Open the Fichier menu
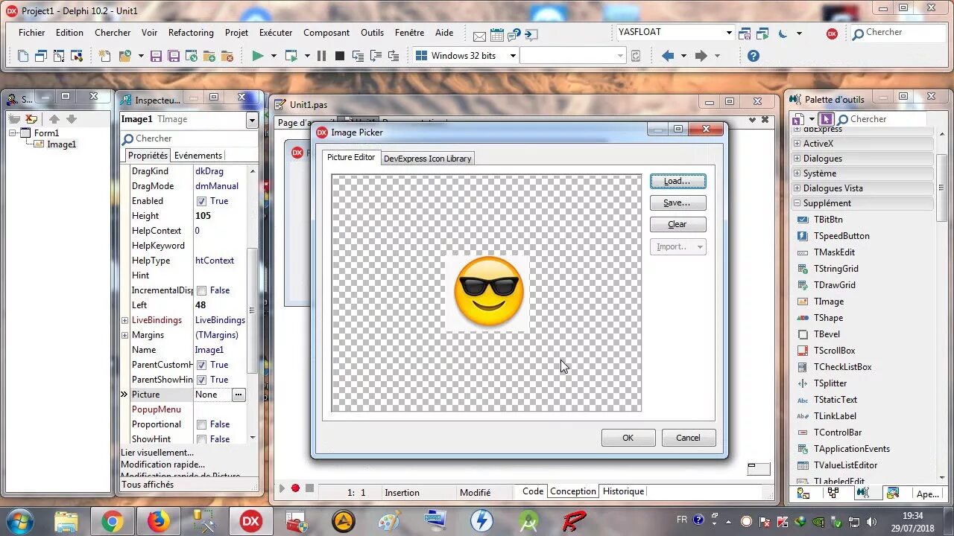The height and width of the screenshot is (536, 954). pyautogui.click(x=32, y=33)
